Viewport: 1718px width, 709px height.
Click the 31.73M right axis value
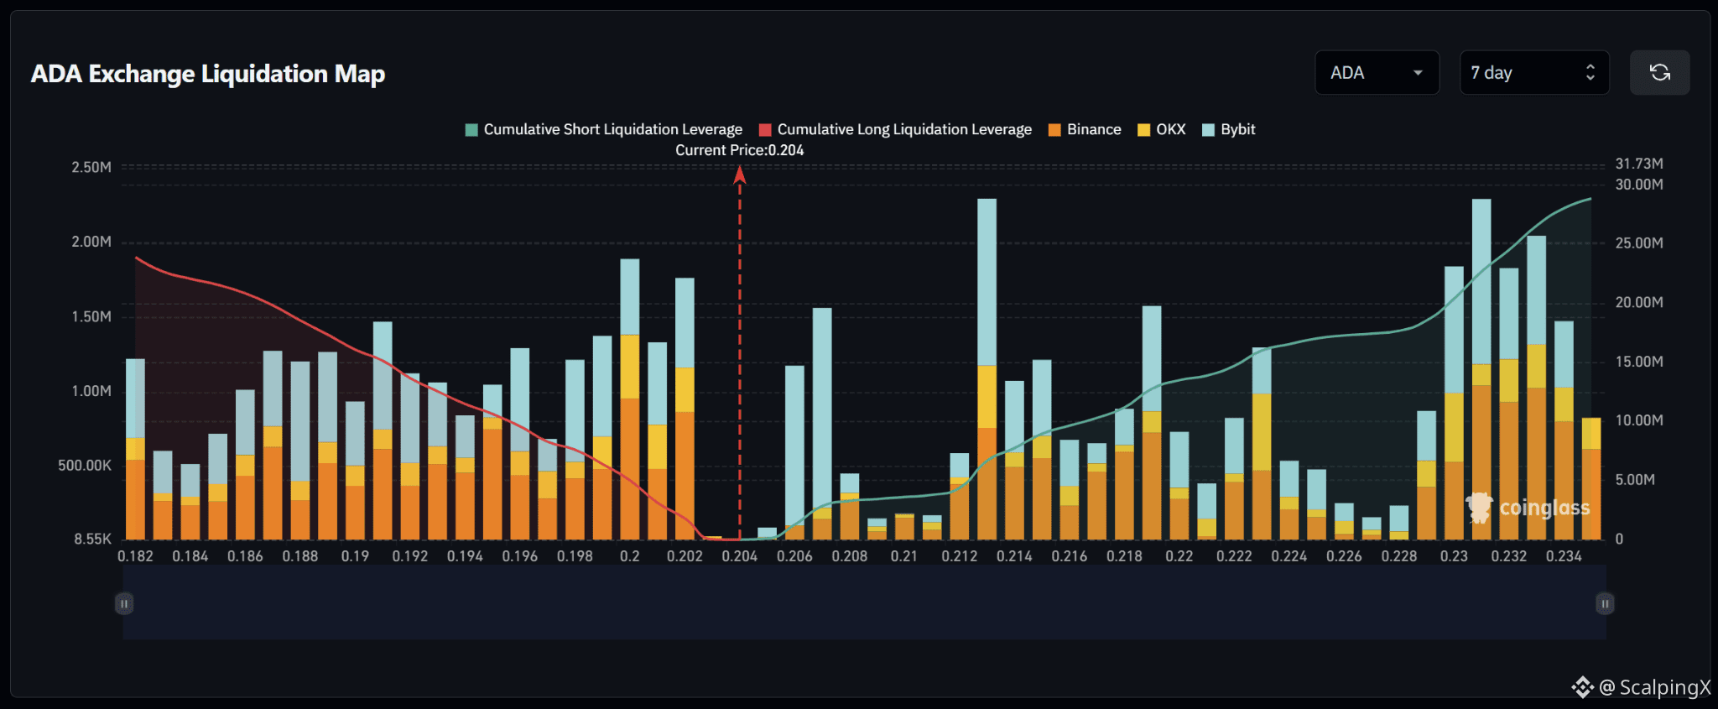point(1639,164)
